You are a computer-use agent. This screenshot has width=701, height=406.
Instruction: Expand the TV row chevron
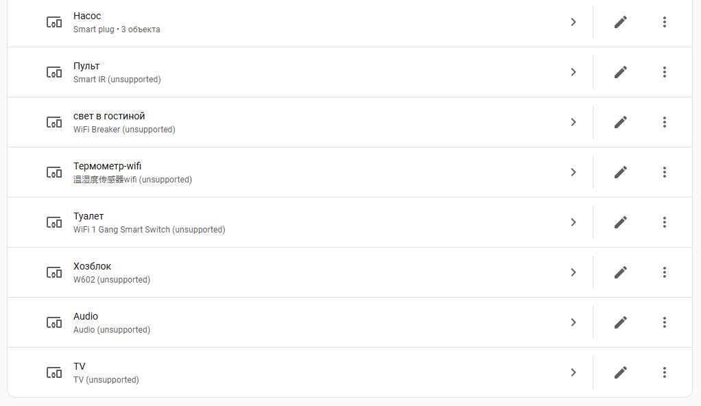573,372
